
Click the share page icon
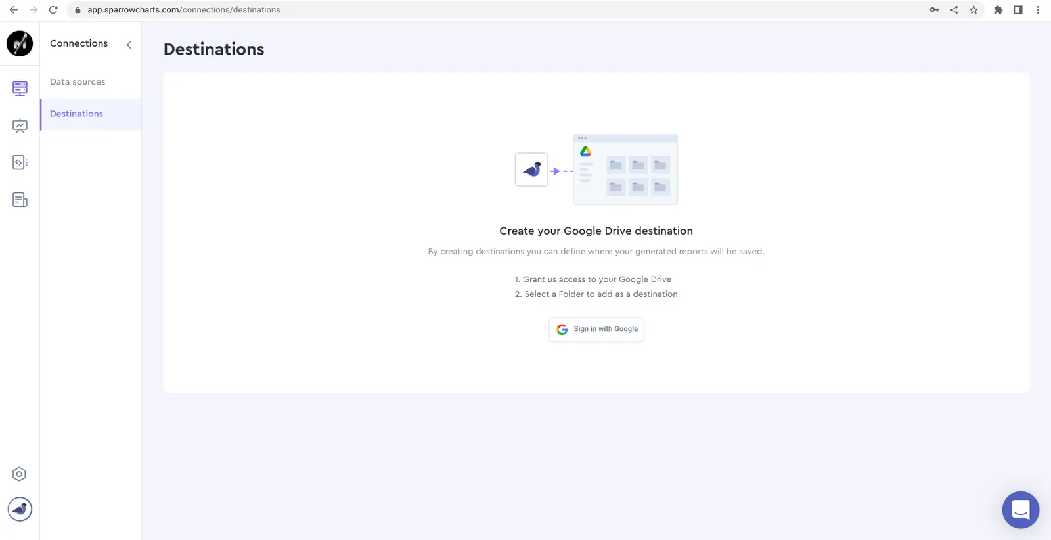954,10
